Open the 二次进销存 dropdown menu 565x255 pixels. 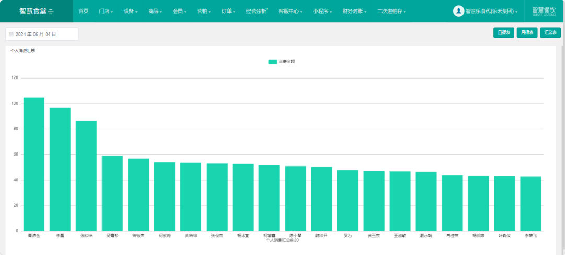(391, 11)
